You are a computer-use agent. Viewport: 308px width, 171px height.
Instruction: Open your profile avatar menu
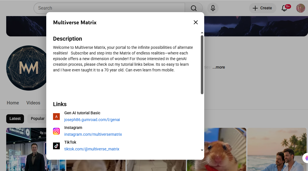pyautogui.click(x=301, y=8)
